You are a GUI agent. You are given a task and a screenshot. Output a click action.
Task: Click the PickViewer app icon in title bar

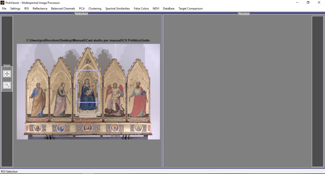point(2,3)
